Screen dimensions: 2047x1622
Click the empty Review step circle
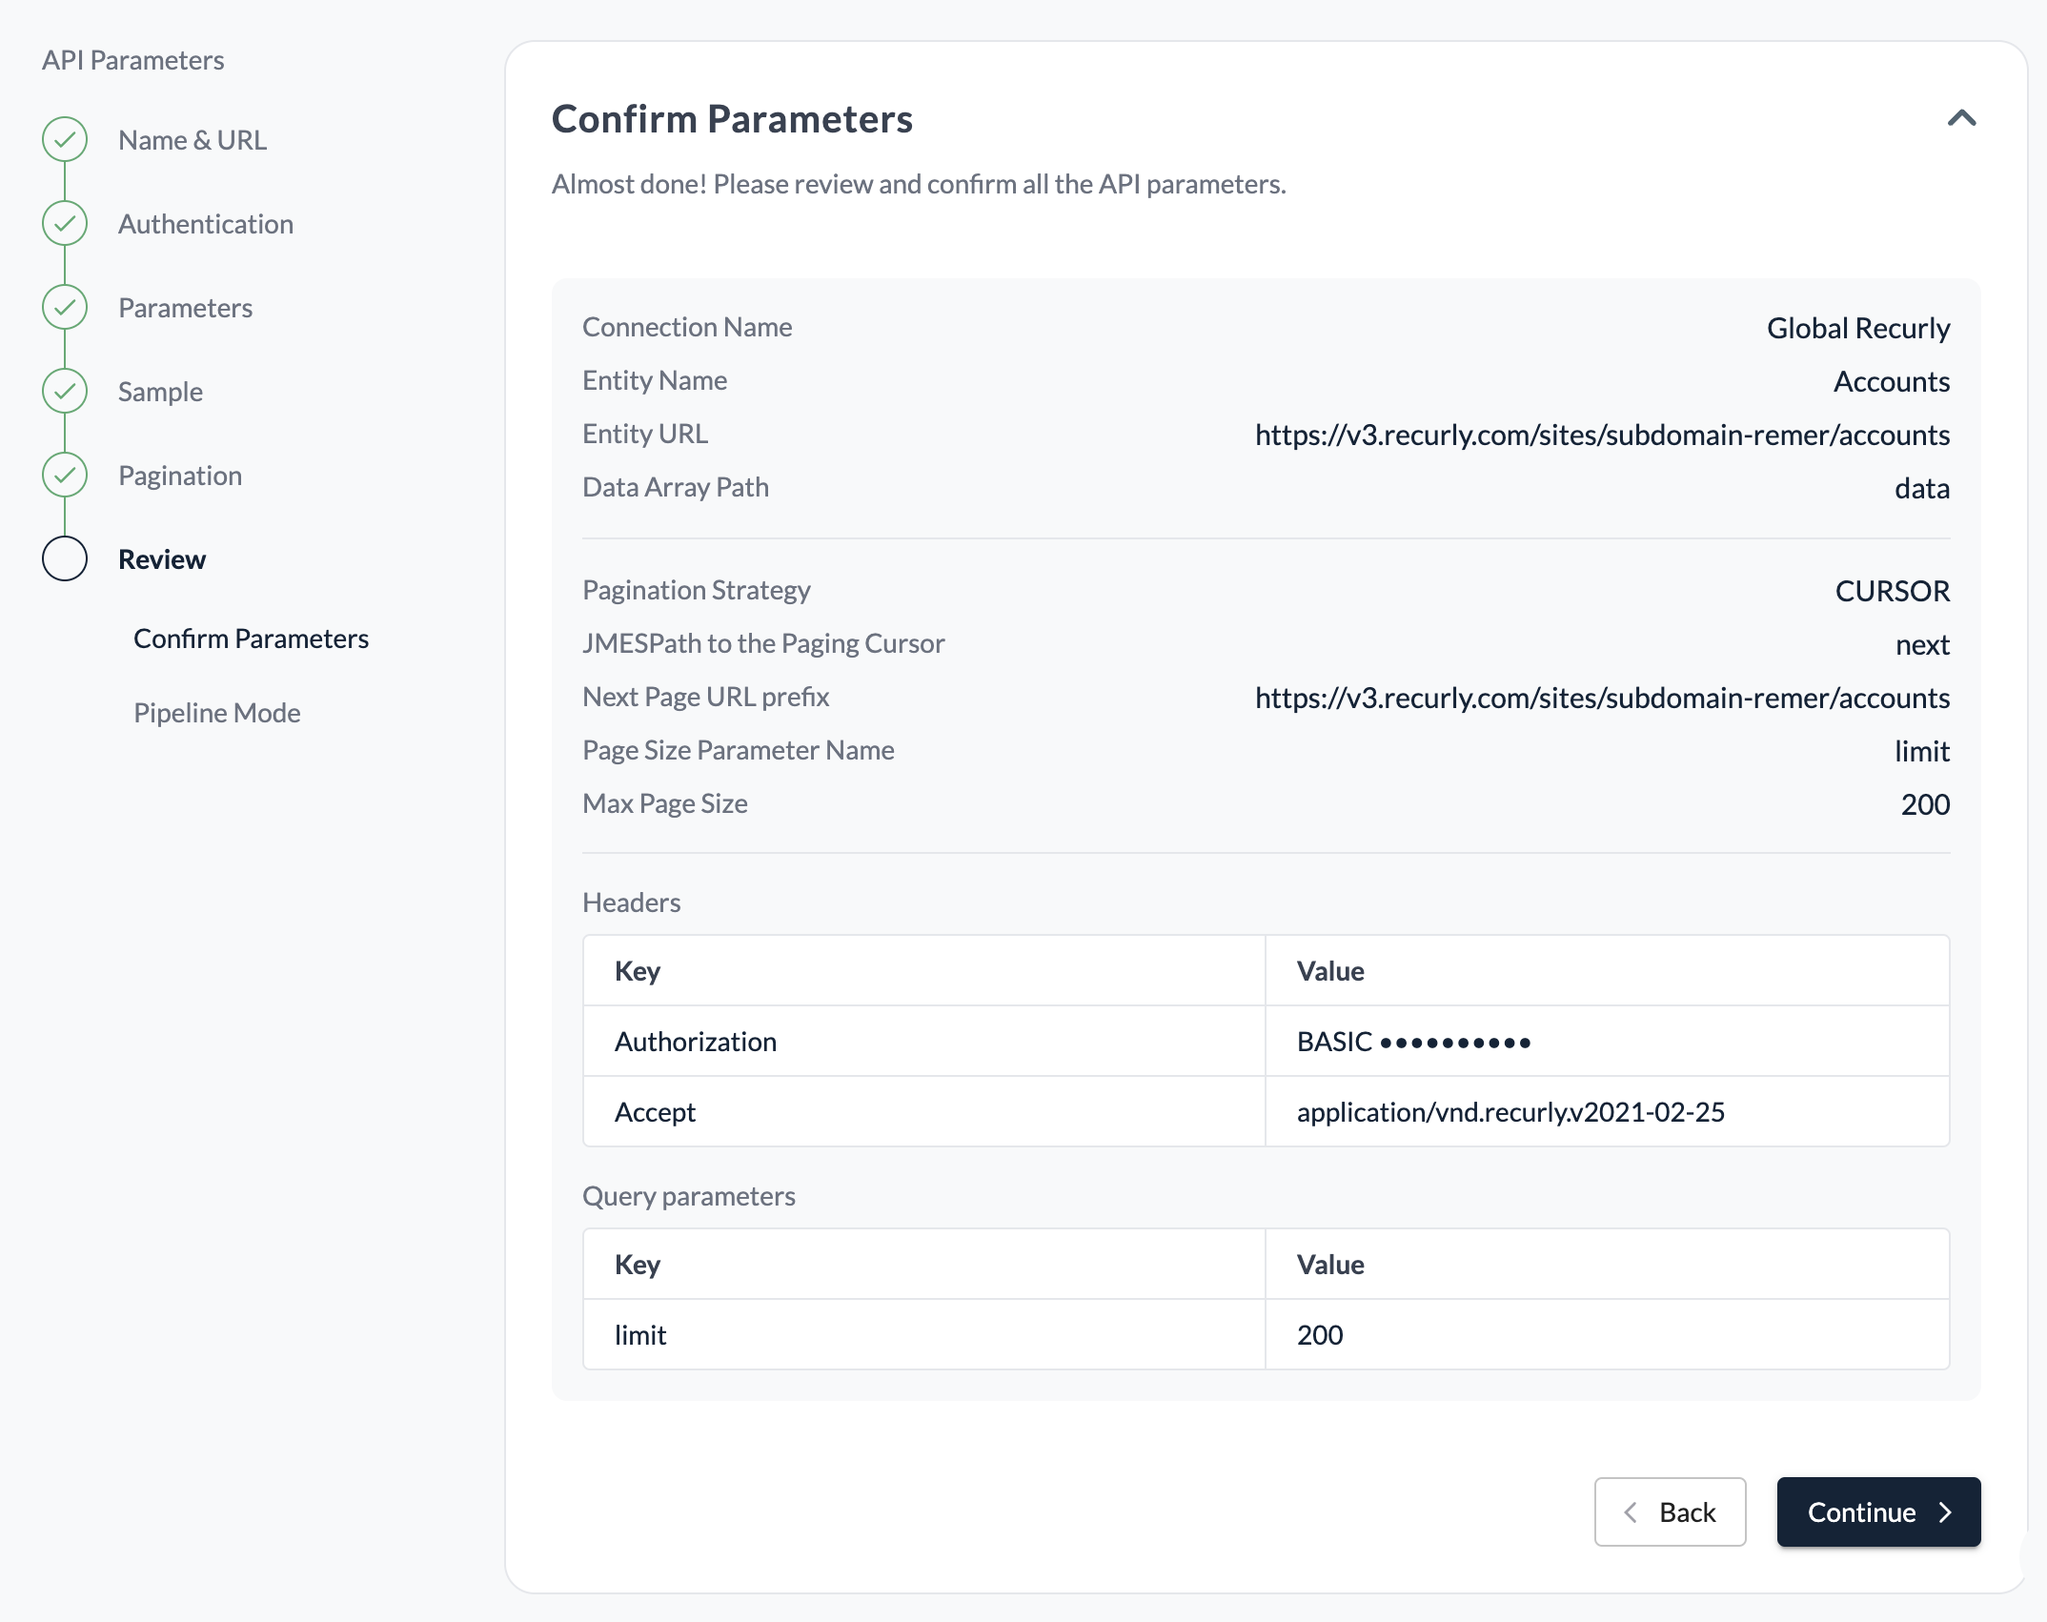click(x=65, y=559)
